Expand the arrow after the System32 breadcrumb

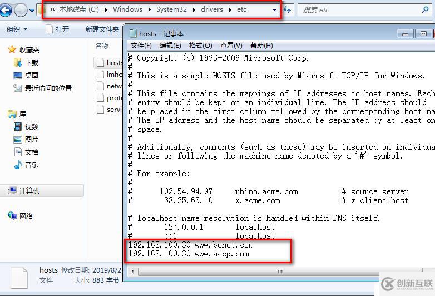coord(194,9)
